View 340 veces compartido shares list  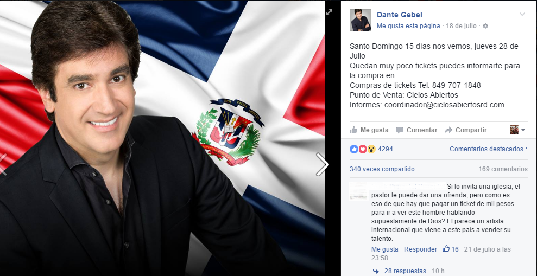point(382,169)
